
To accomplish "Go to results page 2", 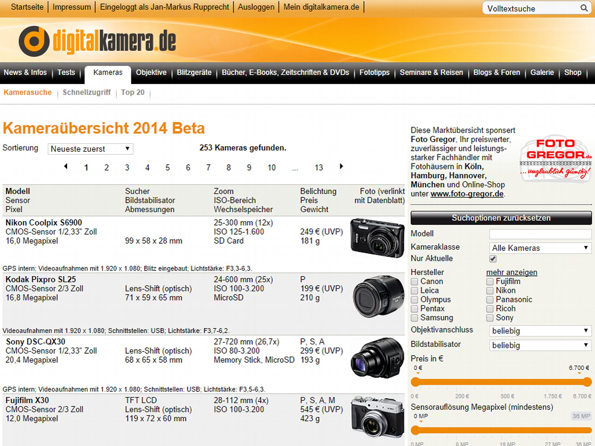I will pyautogui.click(x=107, y=168).
